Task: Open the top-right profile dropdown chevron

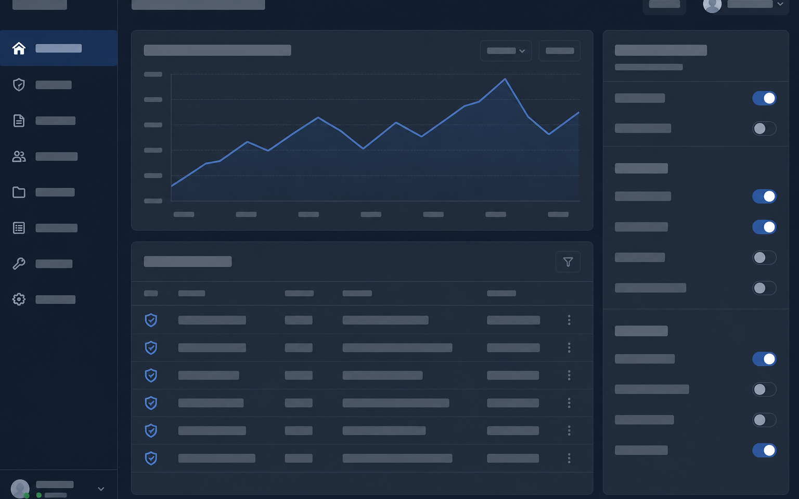Action: (x=780, y=4)
